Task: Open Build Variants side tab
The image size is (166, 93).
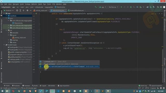Action: (x=1, y=77)
